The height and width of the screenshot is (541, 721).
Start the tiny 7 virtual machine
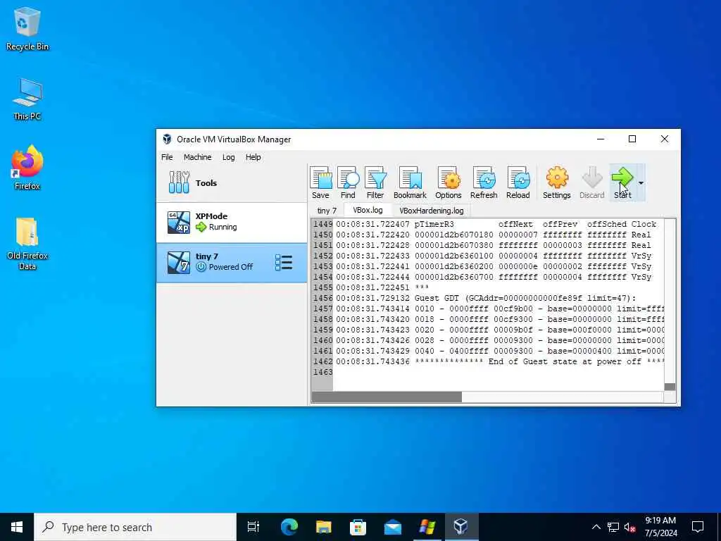[622, 182]
